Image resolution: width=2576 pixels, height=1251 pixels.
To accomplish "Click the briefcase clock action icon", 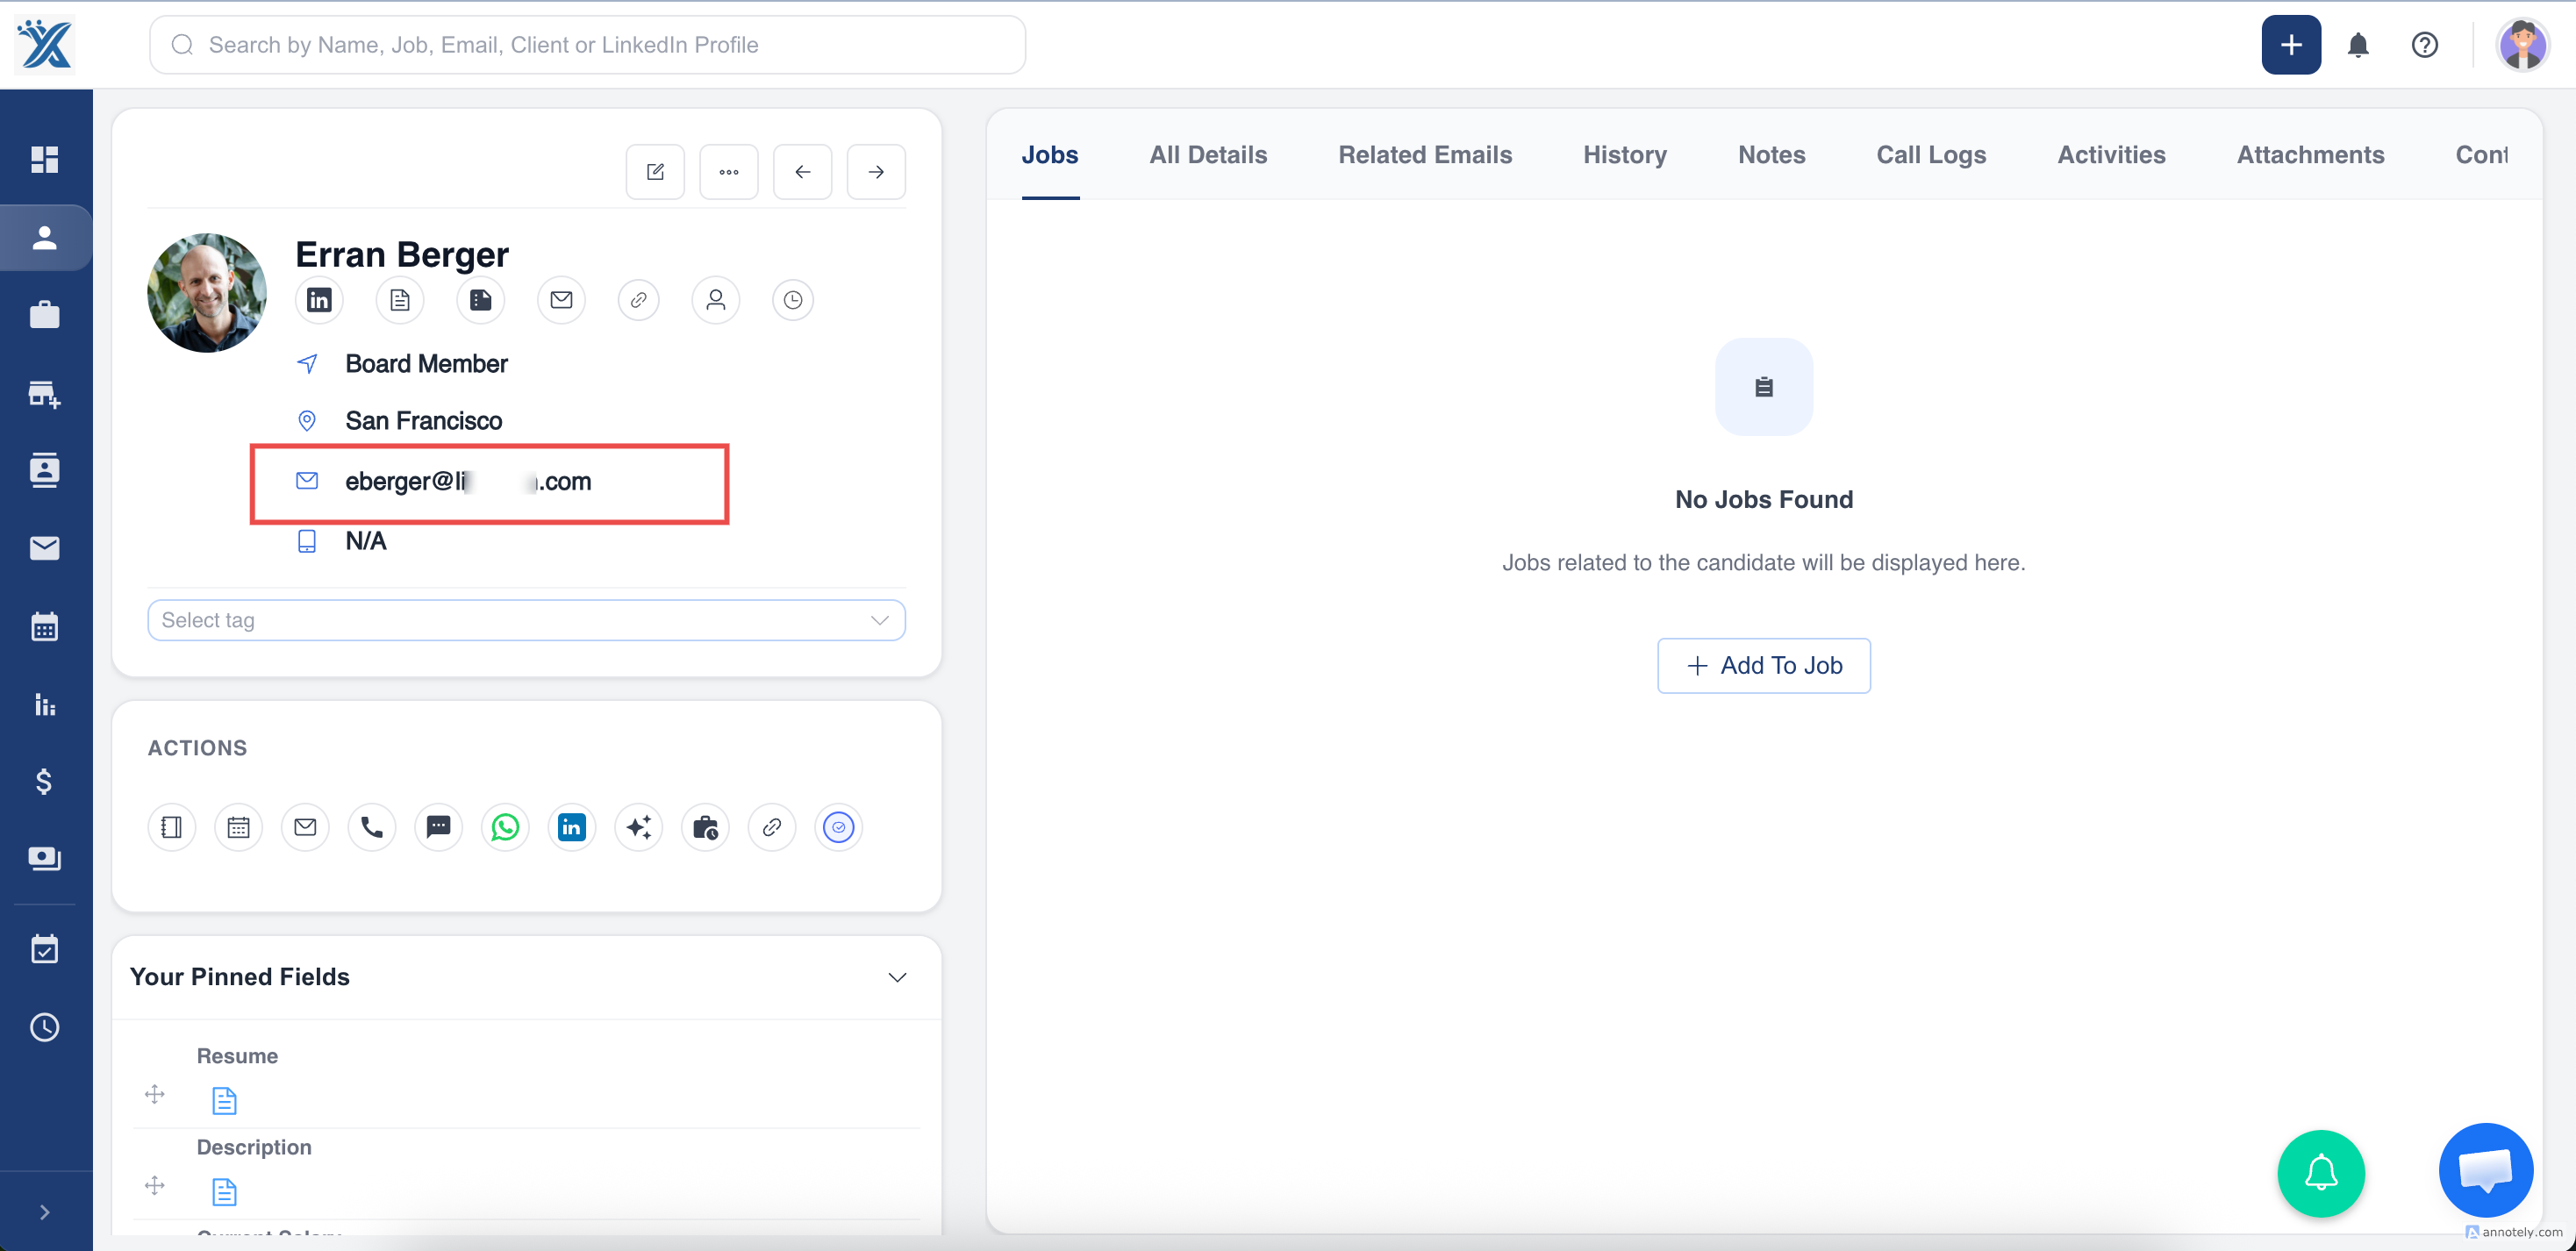I will tap(705, 827).
